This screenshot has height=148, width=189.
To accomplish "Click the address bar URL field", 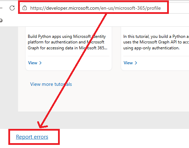I will point(95,8).
